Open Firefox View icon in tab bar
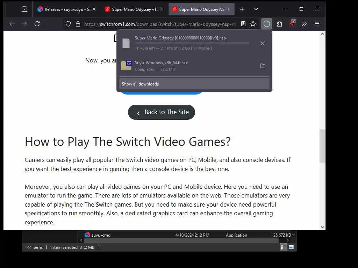This screenshot has height=268, width=358. click(24, 9)
